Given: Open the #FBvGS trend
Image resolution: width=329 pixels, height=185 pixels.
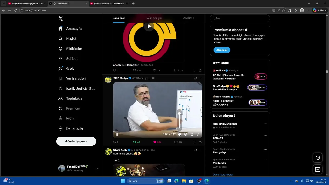Looking at the screenshot, I should pyautogui.click(x=218, y=138).
